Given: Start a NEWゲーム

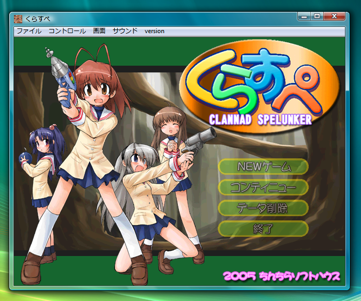Looking at the screenshot, I should (263, 167).
